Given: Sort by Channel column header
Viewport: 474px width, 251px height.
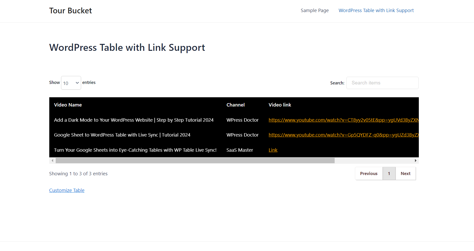Looking at the screenshot, I should pos(236,105).
